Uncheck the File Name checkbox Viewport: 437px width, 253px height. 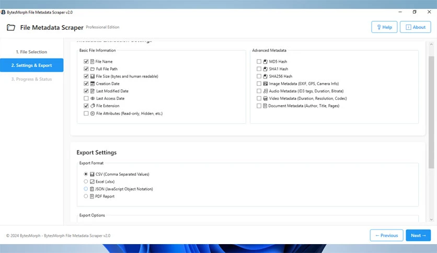point(86,61)
